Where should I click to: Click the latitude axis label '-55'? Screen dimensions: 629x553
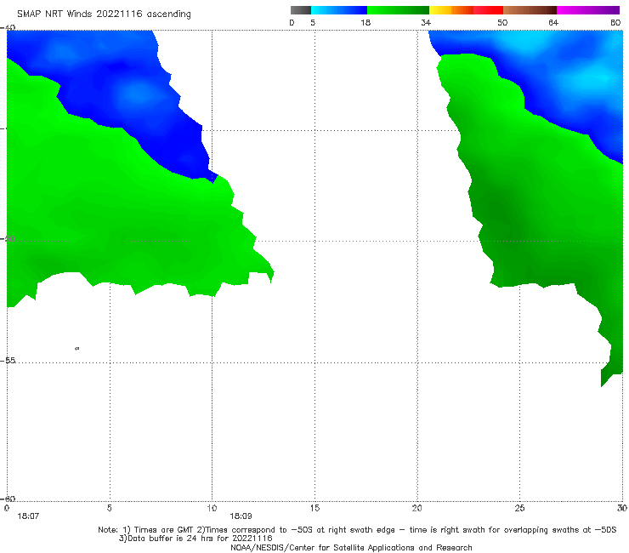[8, 361]
